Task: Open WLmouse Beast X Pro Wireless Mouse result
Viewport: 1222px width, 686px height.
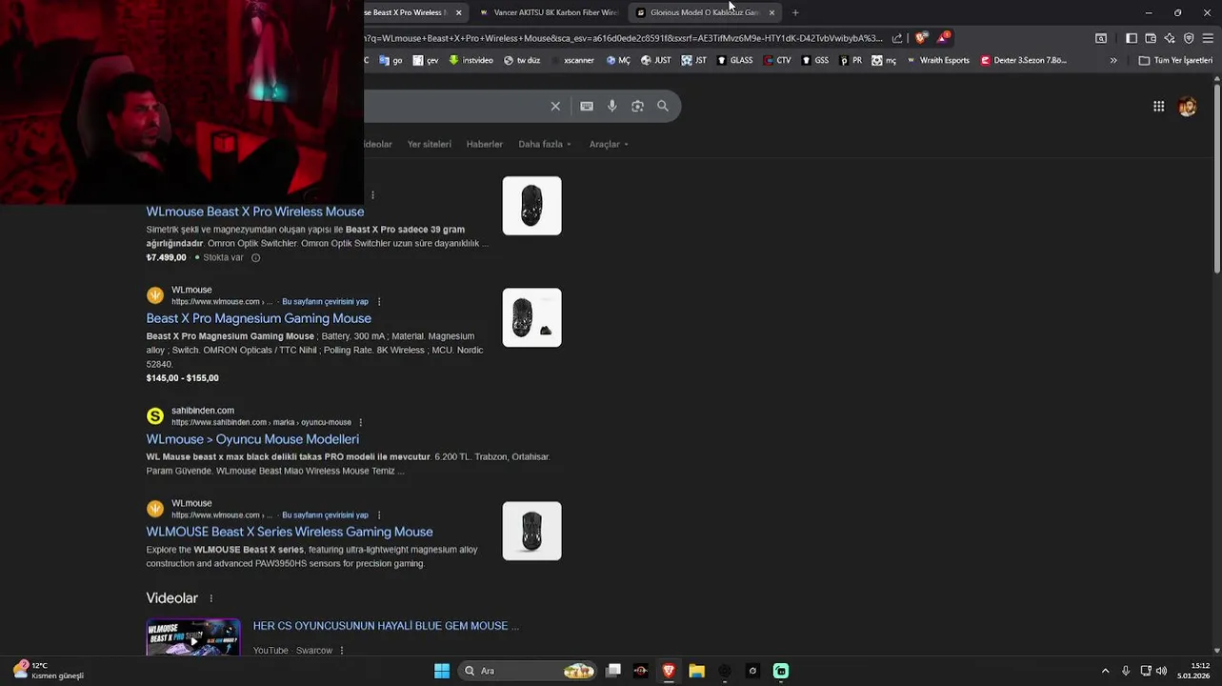Action: (x=255, y=212)
